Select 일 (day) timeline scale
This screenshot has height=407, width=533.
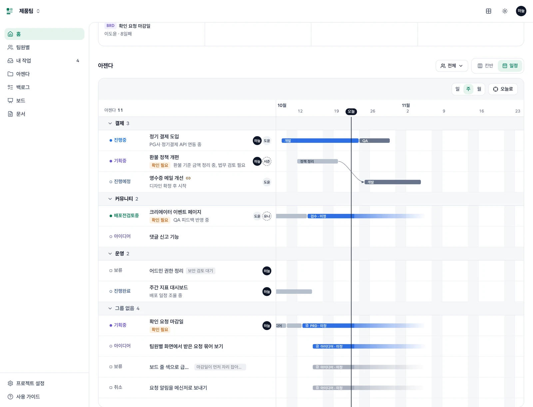coord(457,89)
